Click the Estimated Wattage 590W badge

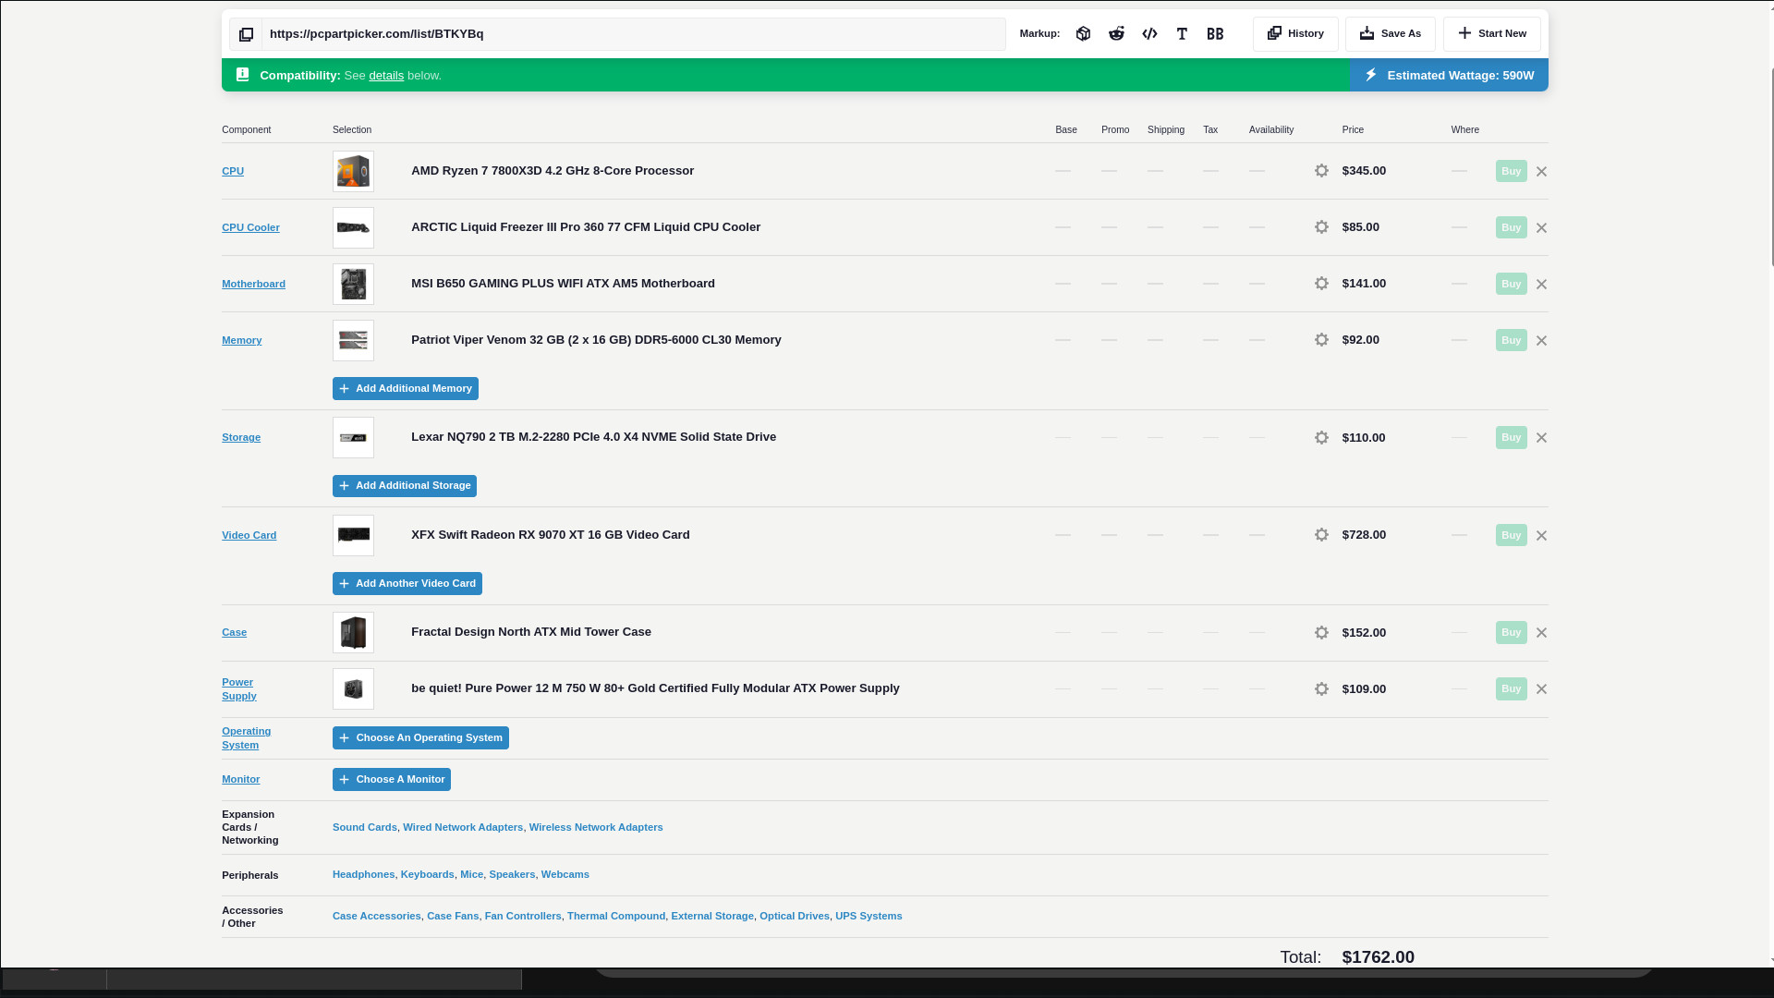coord(1449,76)
